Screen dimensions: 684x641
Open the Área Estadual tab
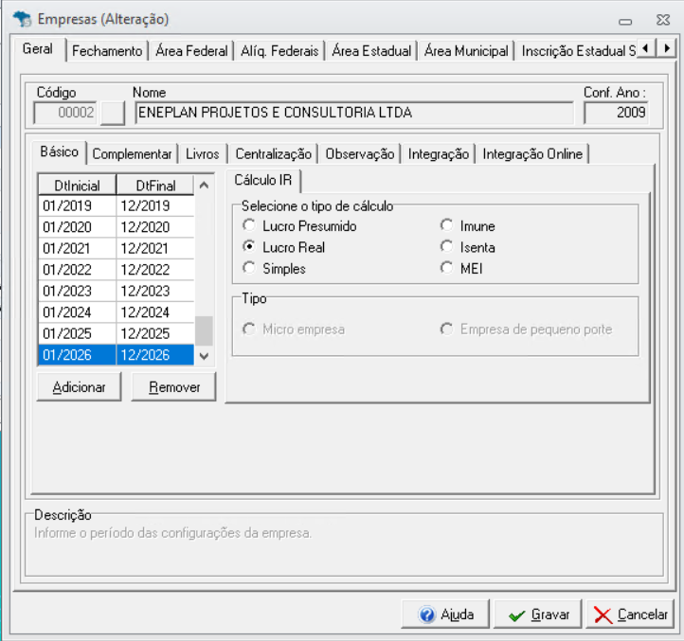(371, 51)
